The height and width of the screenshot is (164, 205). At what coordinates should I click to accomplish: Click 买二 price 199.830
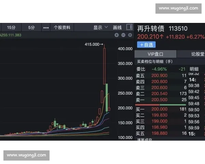point(159,115)
